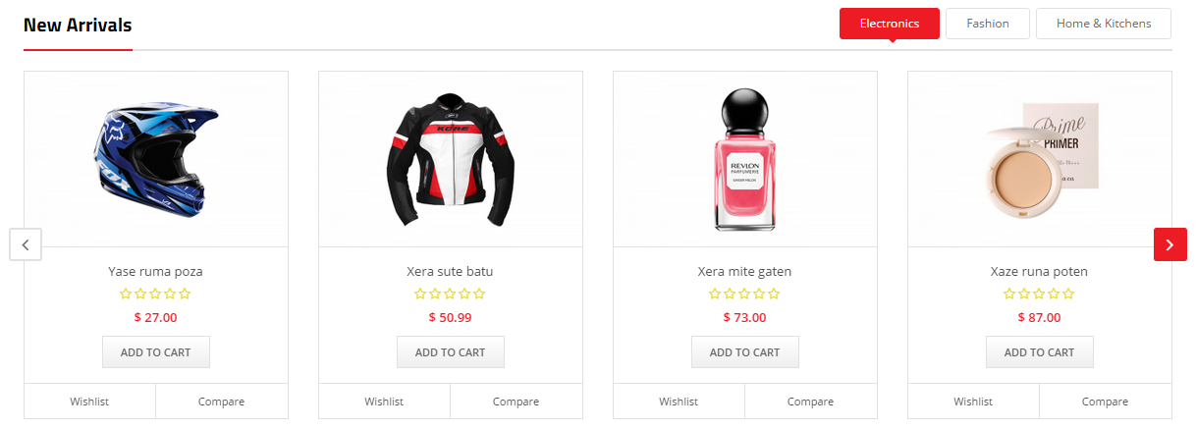
Task: Add Xaze runa poten to cart
Action: tap(1040, 352)
